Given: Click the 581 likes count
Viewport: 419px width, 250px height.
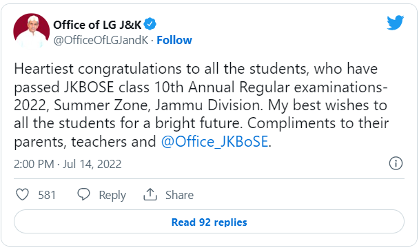Looking at the screenshot, I should pos(47,195).
